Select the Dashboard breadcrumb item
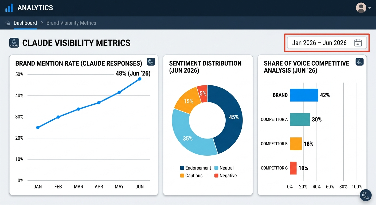Screen dimensions: 376x205 [x=25, y=23]
